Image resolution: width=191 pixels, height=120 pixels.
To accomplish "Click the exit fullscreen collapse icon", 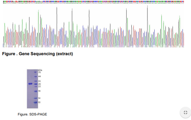I will [x=185, y=112].
